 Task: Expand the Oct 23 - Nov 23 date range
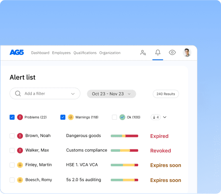click(x=111, y=94)
